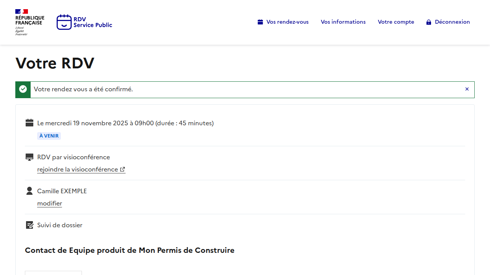
Task: Click the calendar icon beside Vos rendez-vous
Action: 260,22
